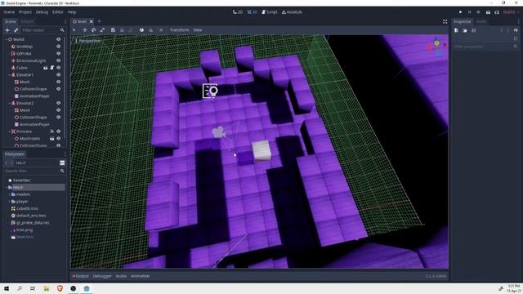The width and height of the screenshot is (523, 294).
Task: Switch to the 2D workspace
Action: click(238, 12)
